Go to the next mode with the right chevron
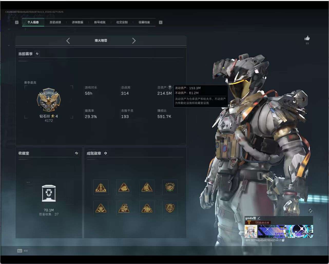Image resolution: width=329 pixels, height=264 pixels. click(134, 41)
